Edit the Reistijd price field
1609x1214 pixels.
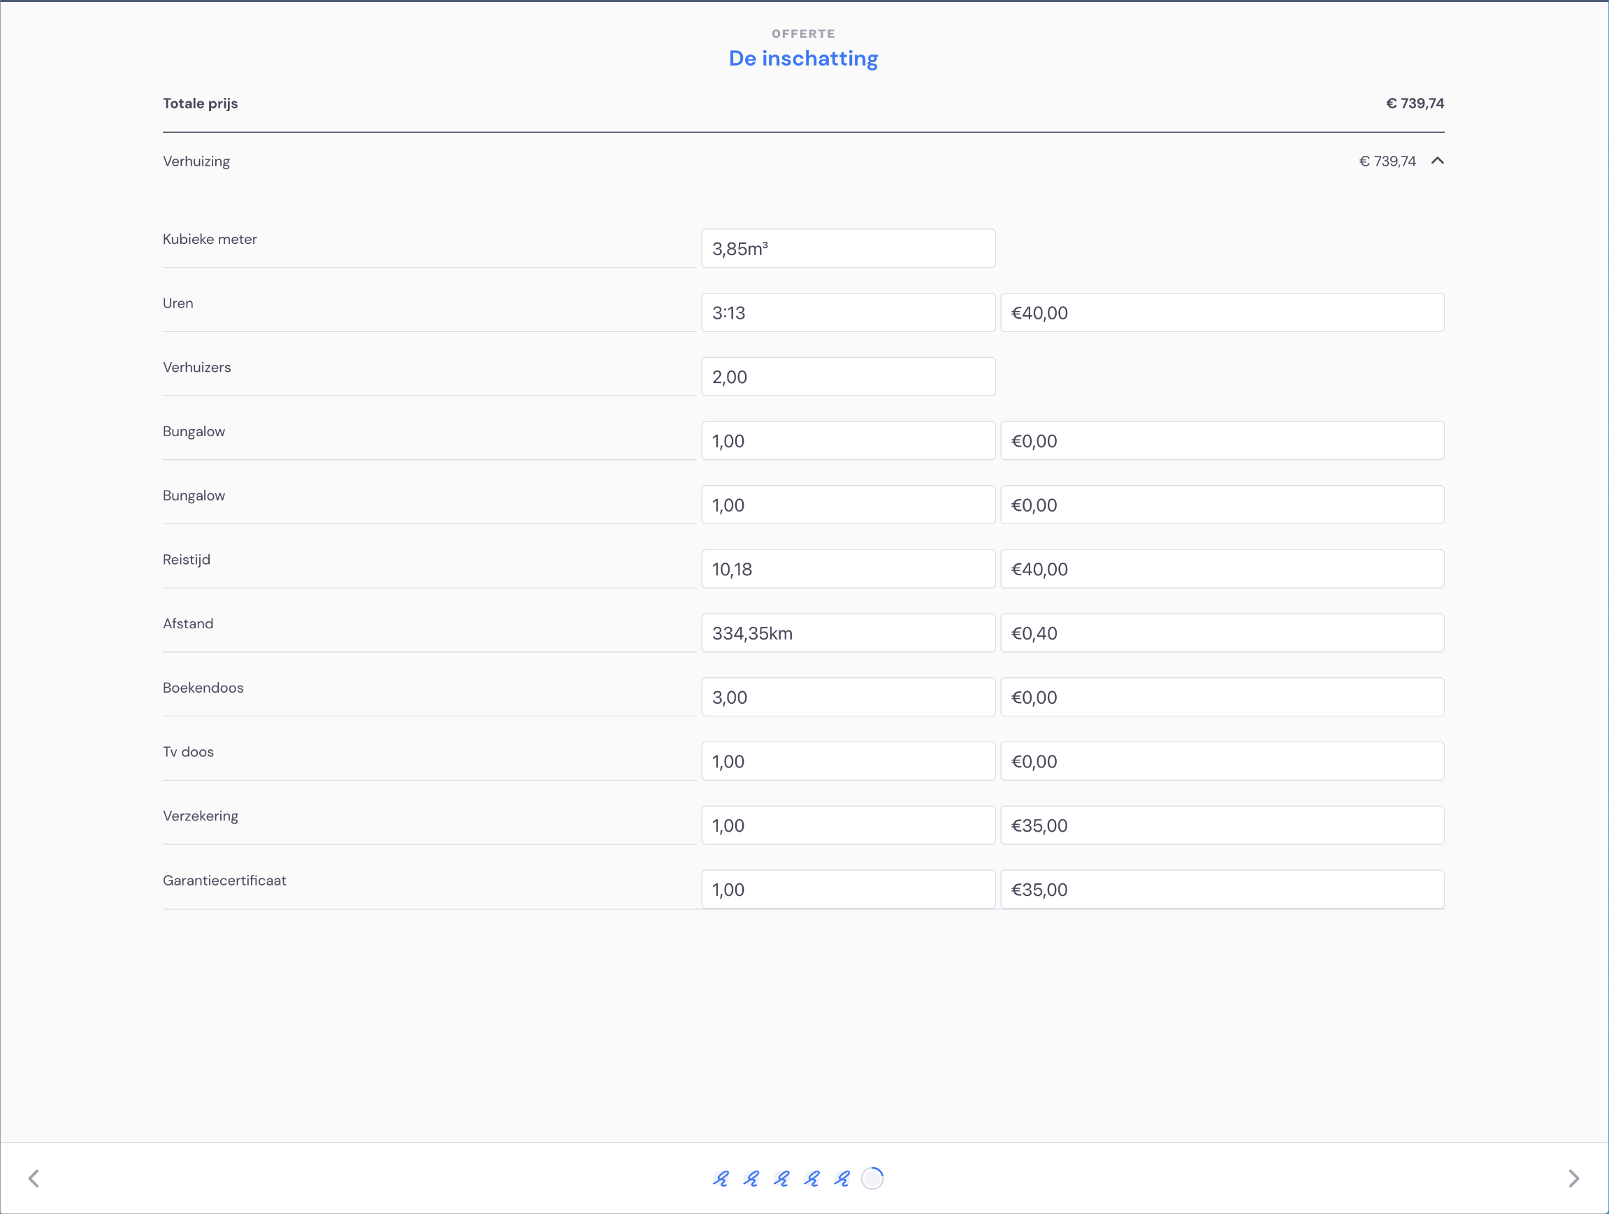coord(1222,569)
